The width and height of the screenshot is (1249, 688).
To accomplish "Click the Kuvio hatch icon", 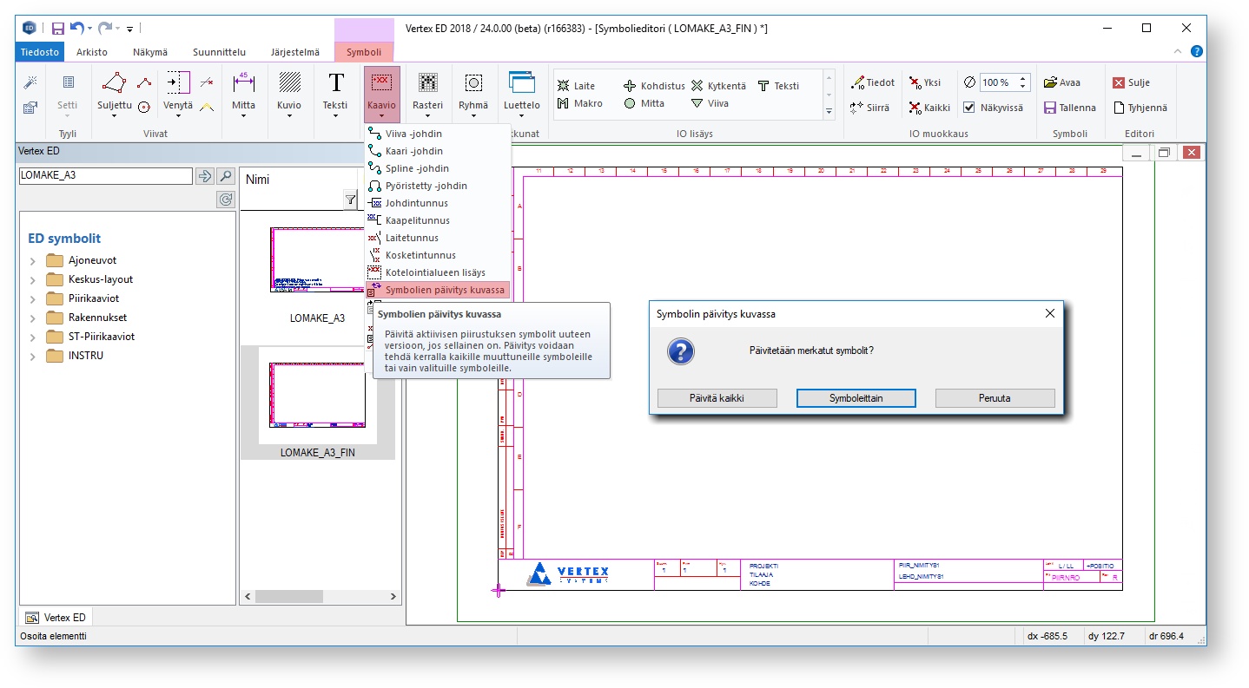I will (x=289, y=83).
